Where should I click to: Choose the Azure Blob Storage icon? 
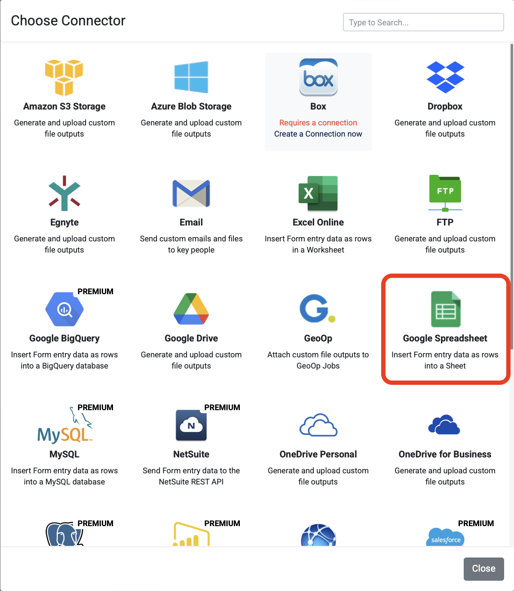pos(191,77)
